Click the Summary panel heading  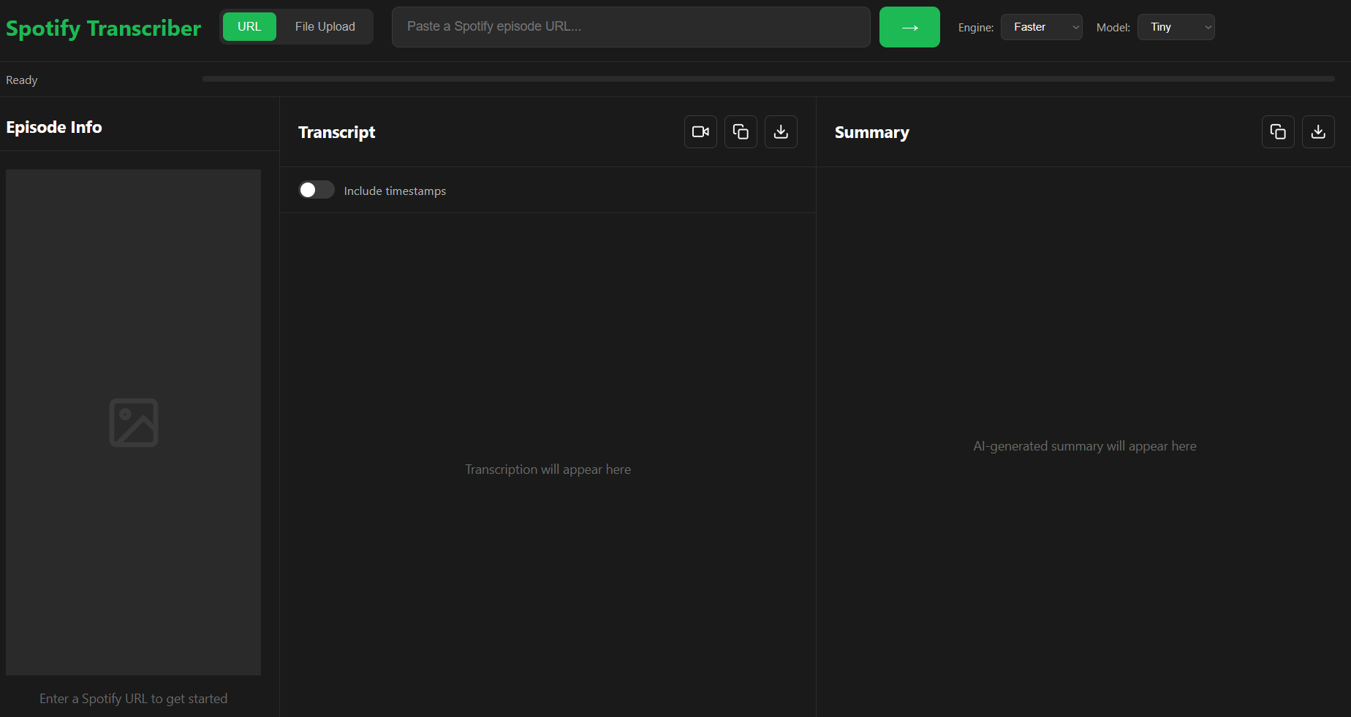click(x=871, y=132)
